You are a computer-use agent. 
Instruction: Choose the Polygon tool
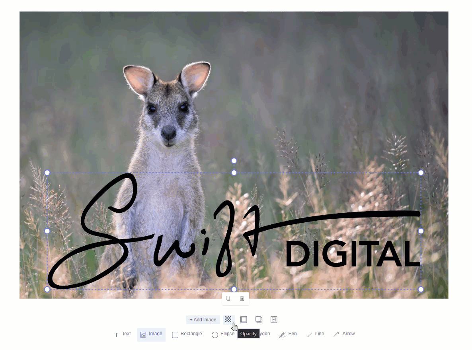point(265,334)
